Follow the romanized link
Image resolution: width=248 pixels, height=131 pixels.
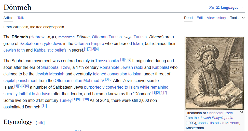tap(66, 37)
